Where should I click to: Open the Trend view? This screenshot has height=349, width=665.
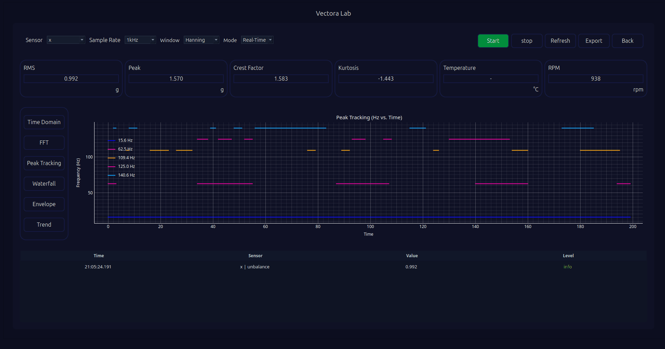[44, 225]
